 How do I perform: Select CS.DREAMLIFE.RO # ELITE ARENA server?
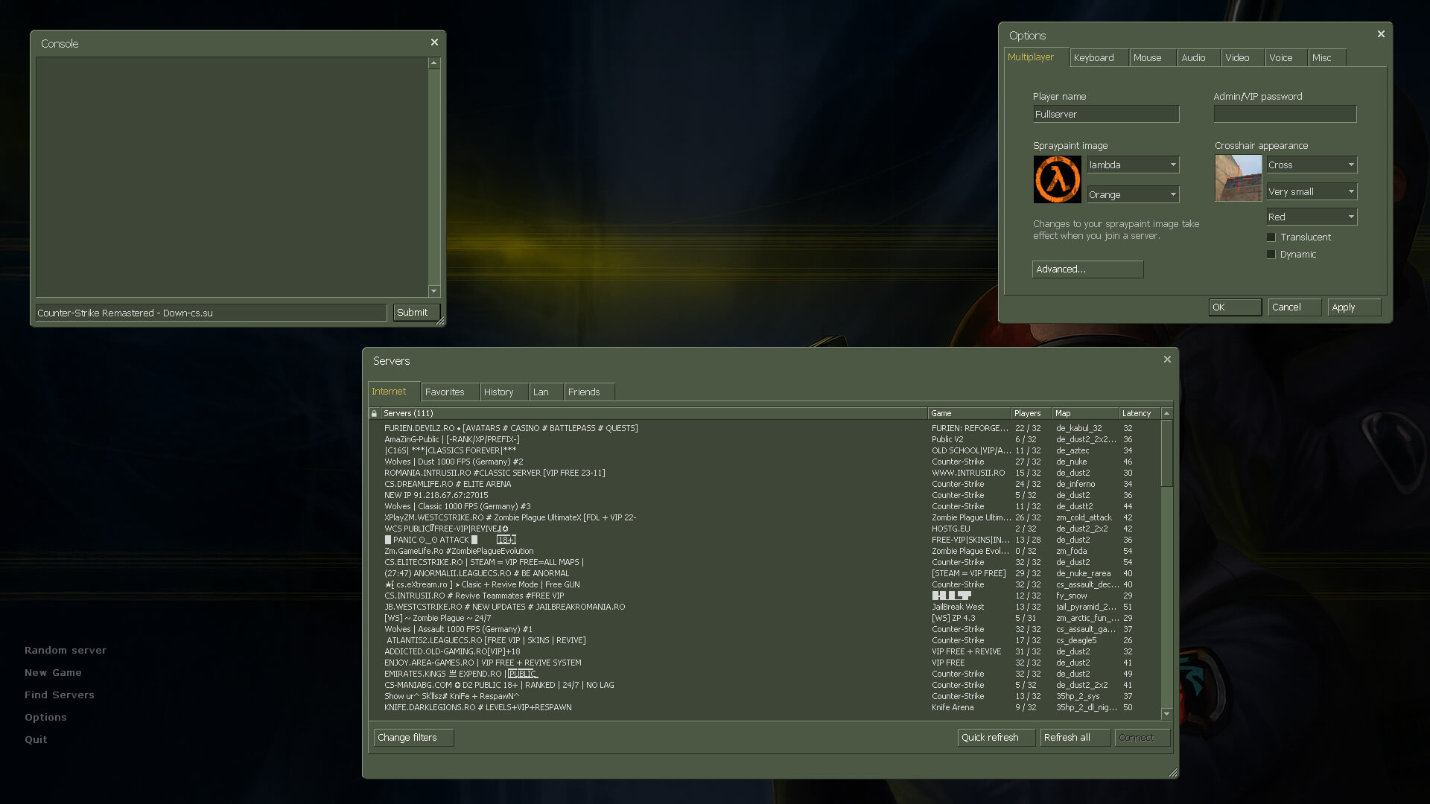click(764, 484)
